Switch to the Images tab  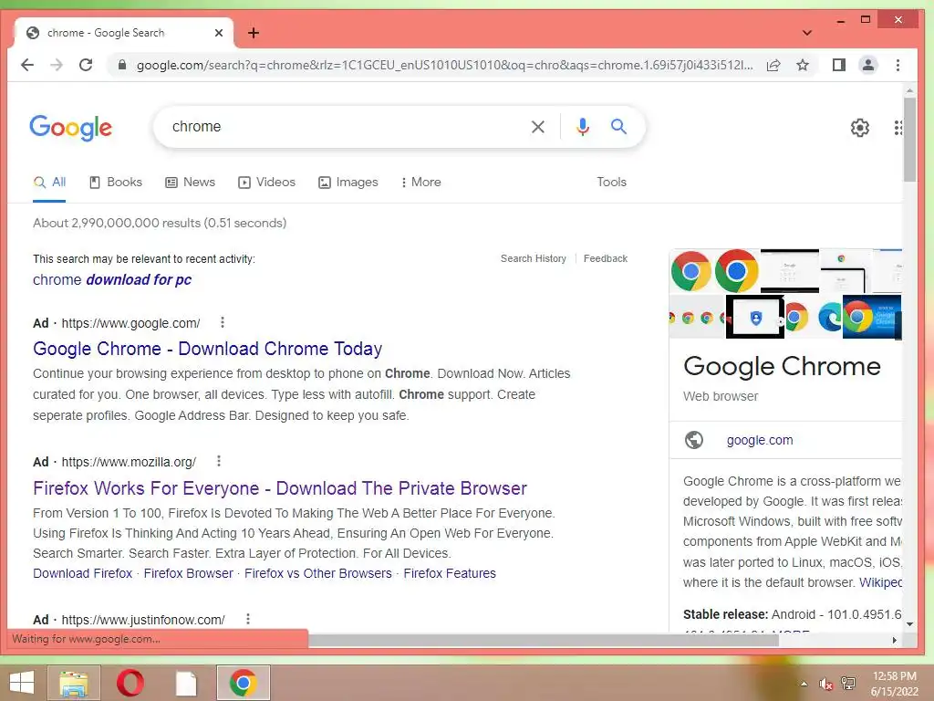(348, 183)
